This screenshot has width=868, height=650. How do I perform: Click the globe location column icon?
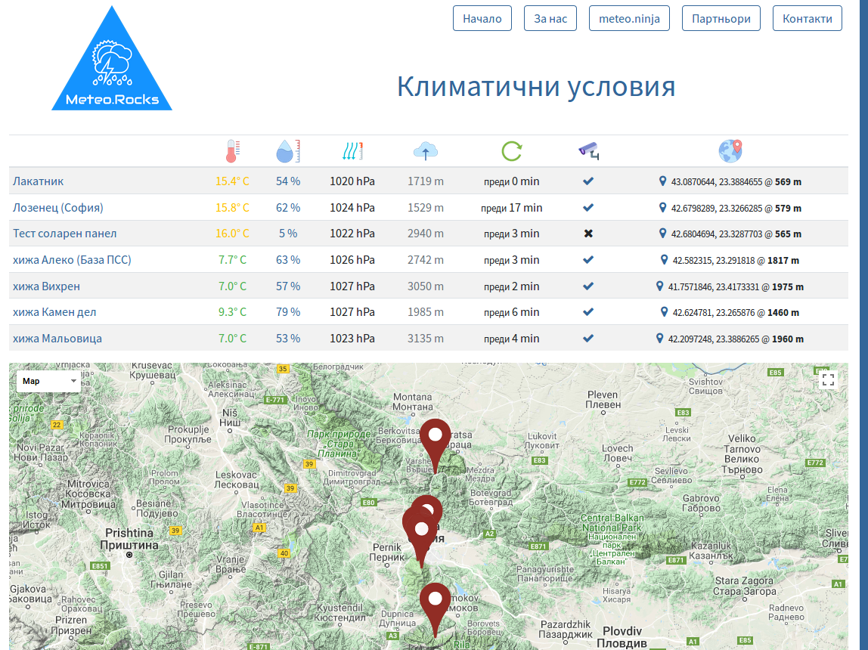pyautogui.click(x=730, y=151)
